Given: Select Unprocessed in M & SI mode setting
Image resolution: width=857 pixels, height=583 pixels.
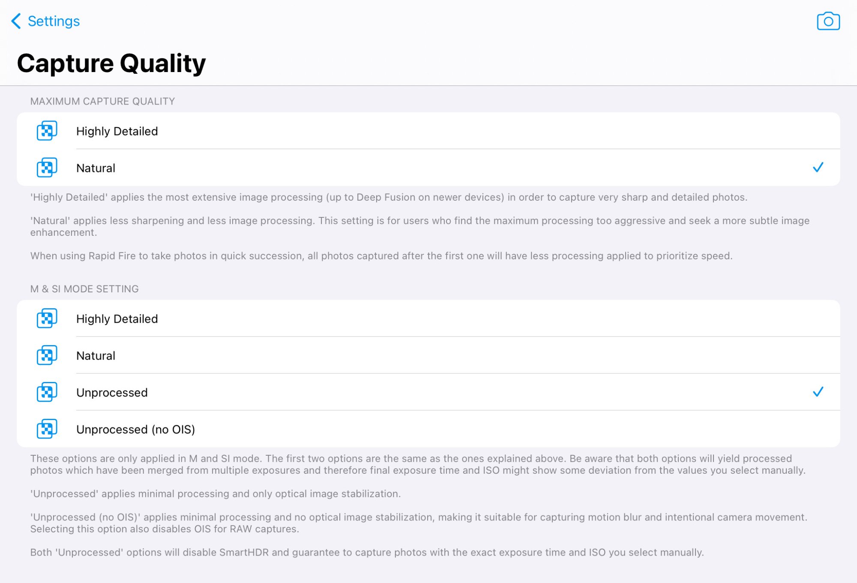Looking at the screenshot, I should [428, 392].
